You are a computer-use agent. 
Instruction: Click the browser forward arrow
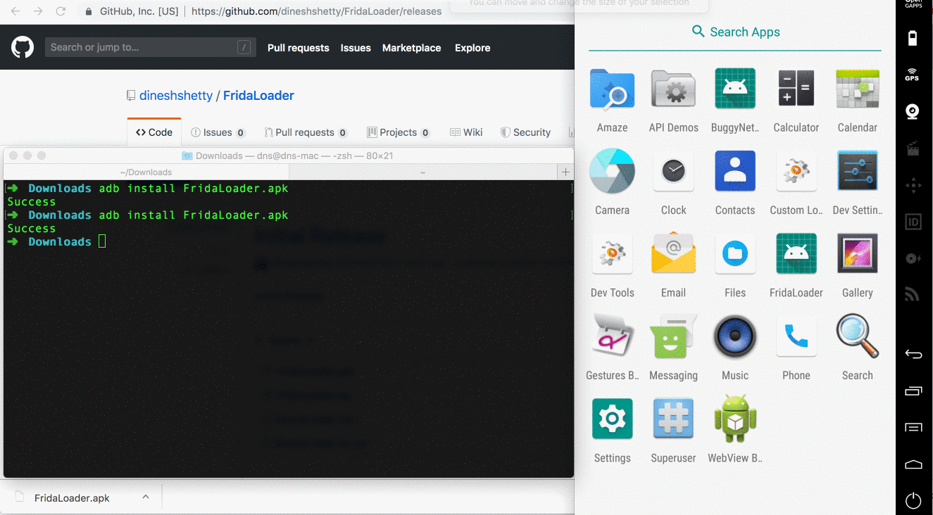pyautogui.click(x=39, y=11)
